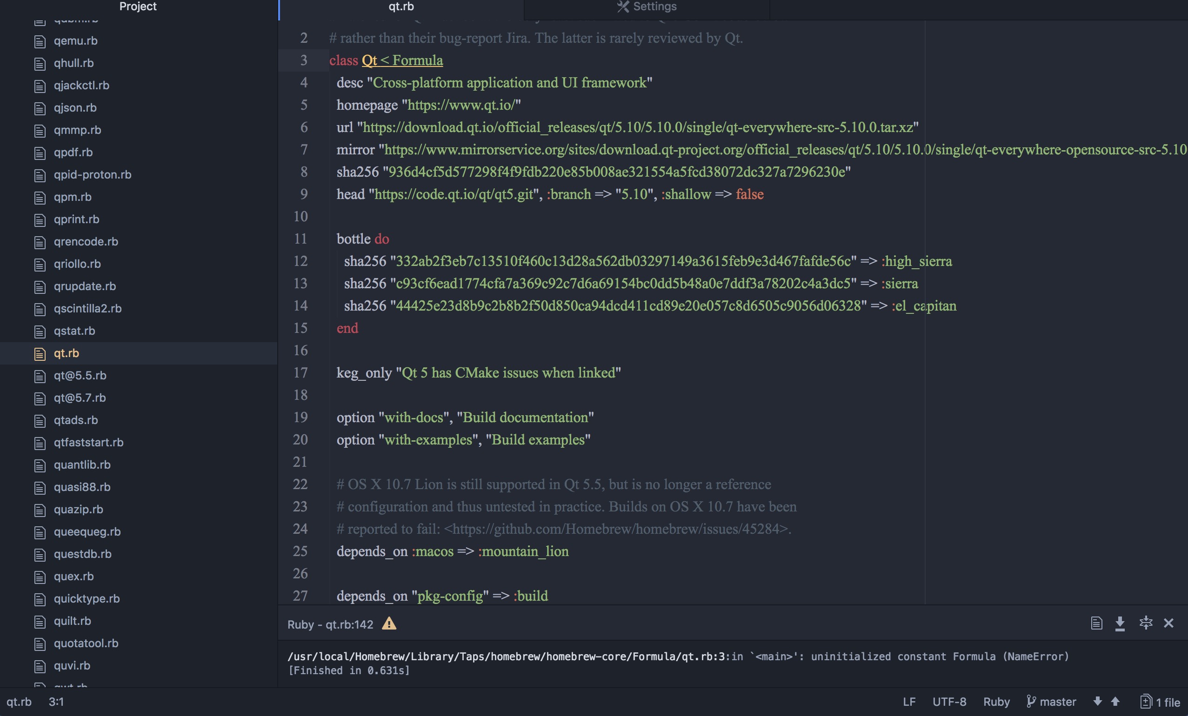Click line number 11 in the gutter
Image resolution: width=1188 pixels, height=716 pixels.
pyautogui.click(x=301, y=239)
